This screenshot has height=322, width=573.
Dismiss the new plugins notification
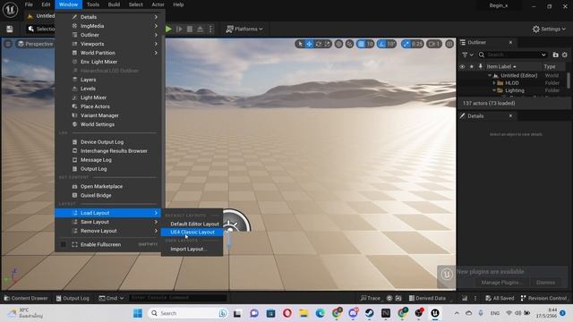(545, 283)
